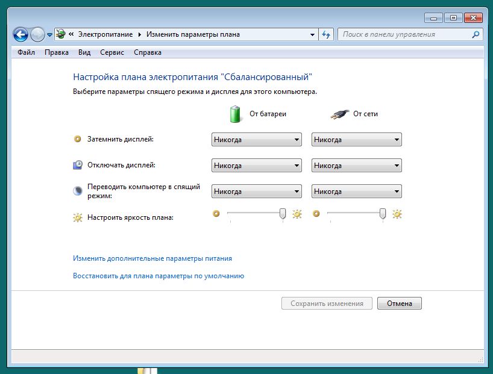Refresh the page with the arrows button
493x374 pixels.
(x=326, y=34)
